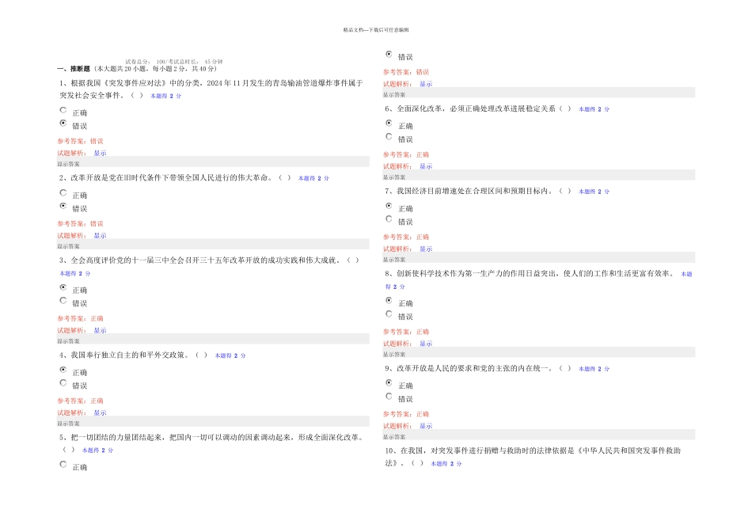
Task: Pick 错误 for question 4
Action: 63,383
